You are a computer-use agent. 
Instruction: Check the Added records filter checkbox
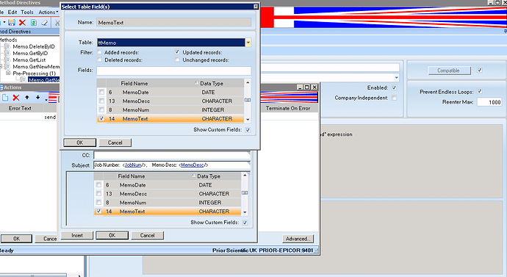click(99, 51)
